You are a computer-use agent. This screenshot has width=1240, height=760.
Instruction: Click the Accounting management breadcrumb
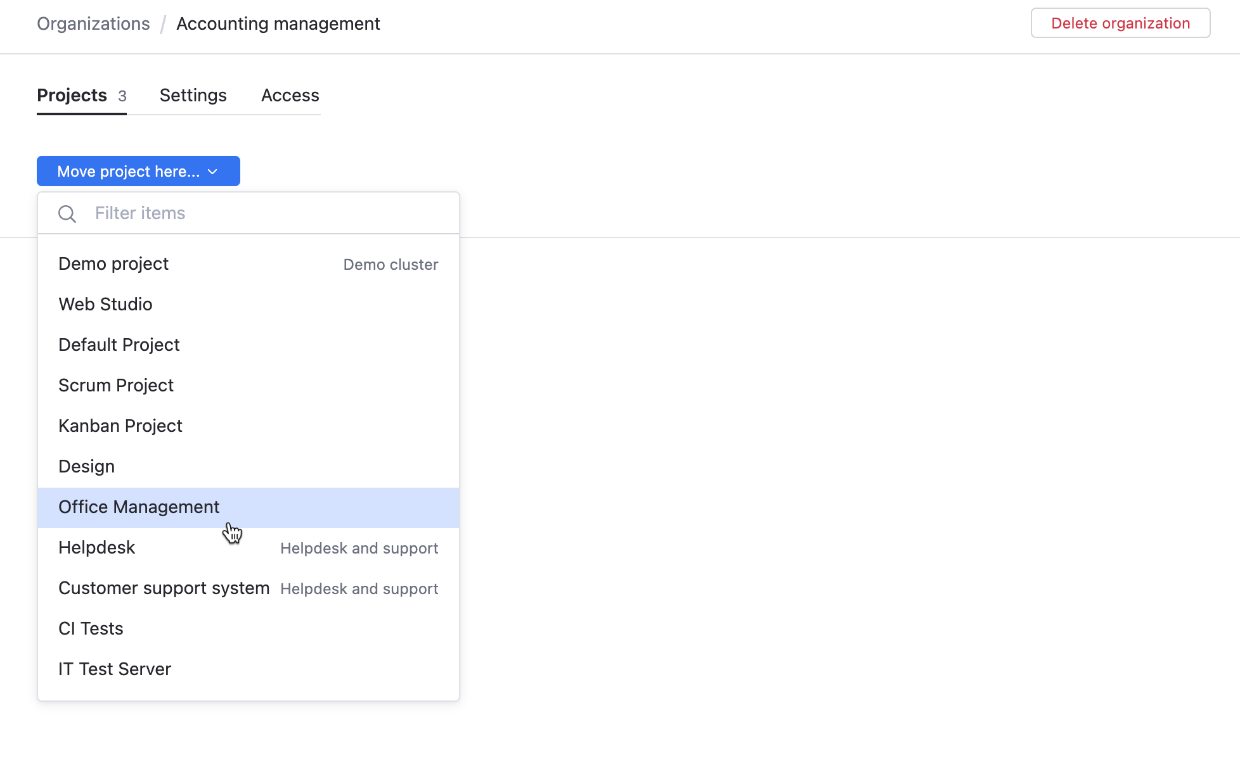click(278, 23)
